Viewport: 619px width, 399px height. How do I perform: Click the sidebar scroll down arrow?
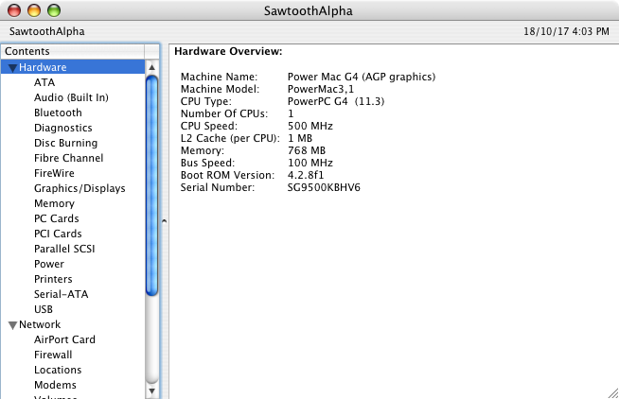point(152,391)
